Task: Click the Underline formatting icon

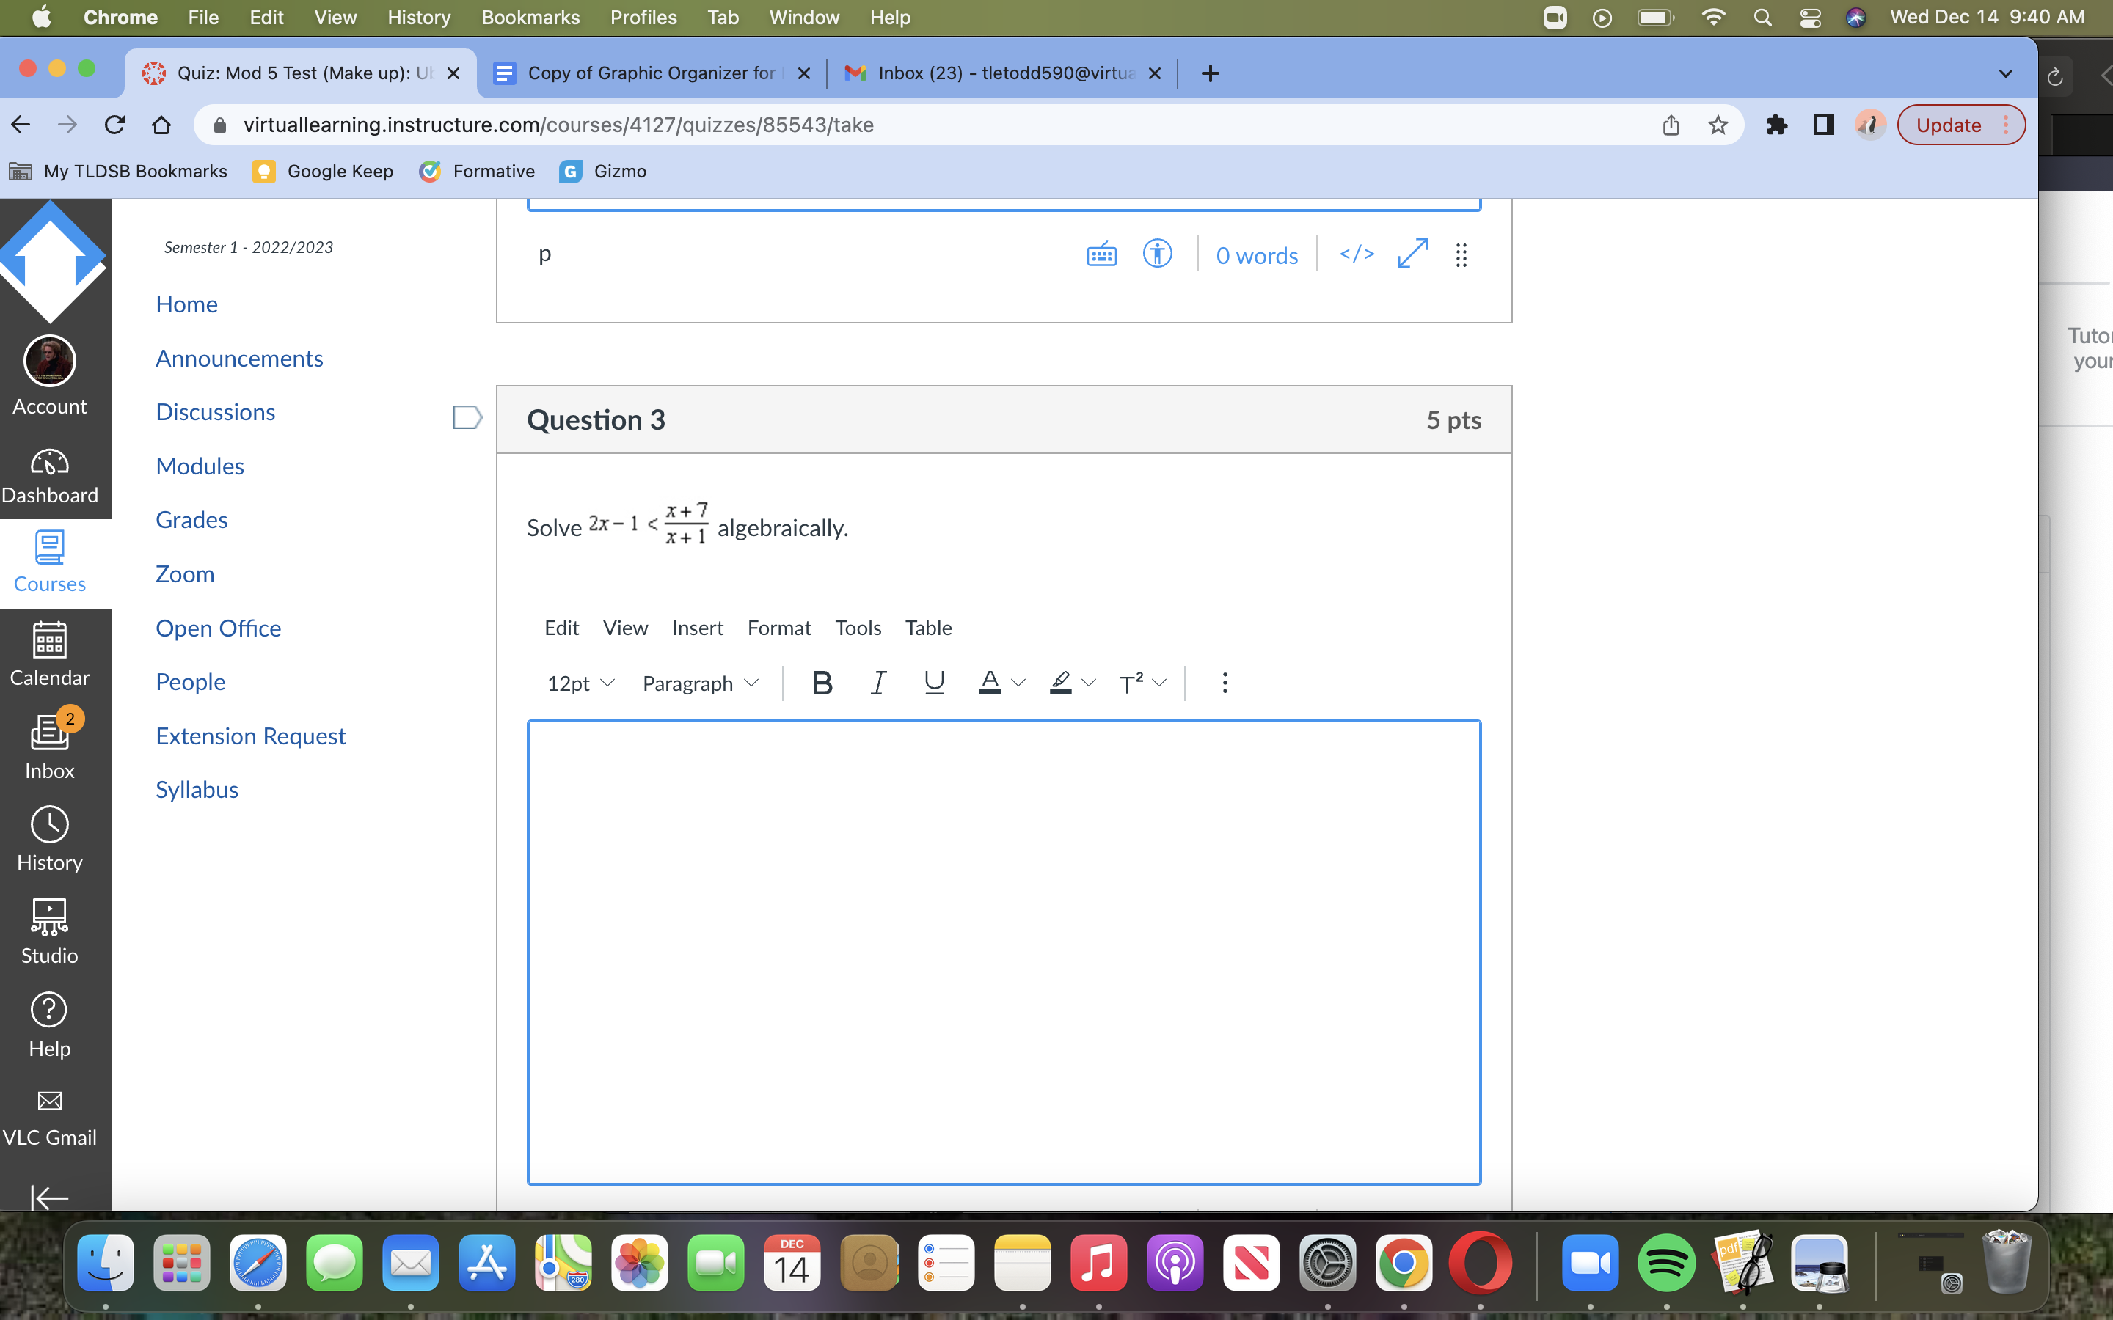Action: coord(933,683)
